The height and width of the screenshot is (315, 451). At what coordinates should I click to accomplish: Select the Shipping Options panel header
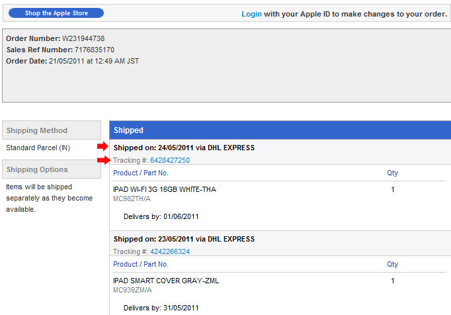click(52, 169)
